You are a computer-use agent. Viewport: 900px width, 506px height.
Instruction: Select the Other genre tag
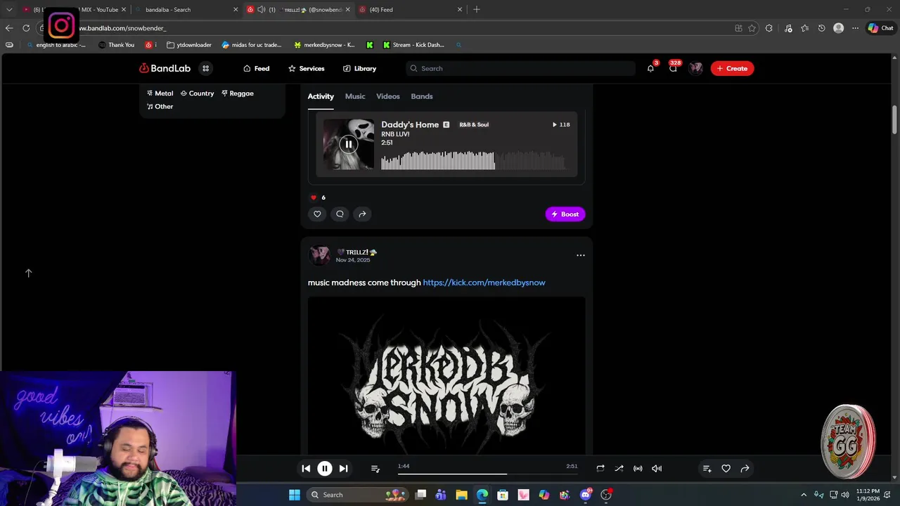tap(160, 106)
